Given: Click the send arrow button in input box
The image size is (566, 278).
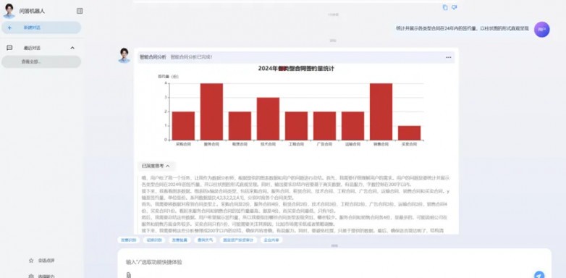Looking at the screenshot, I should [x=539, y=275].
